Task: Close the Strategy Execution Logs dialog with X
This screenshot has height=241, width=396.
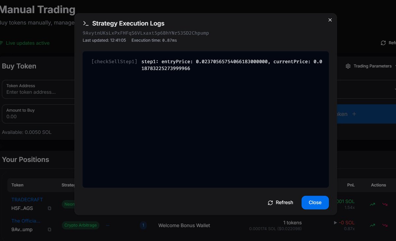Action: click(x=330, y=20)
